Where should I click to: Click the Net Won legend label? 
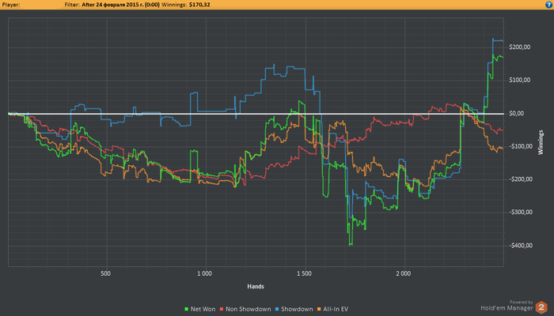[203, 309]
